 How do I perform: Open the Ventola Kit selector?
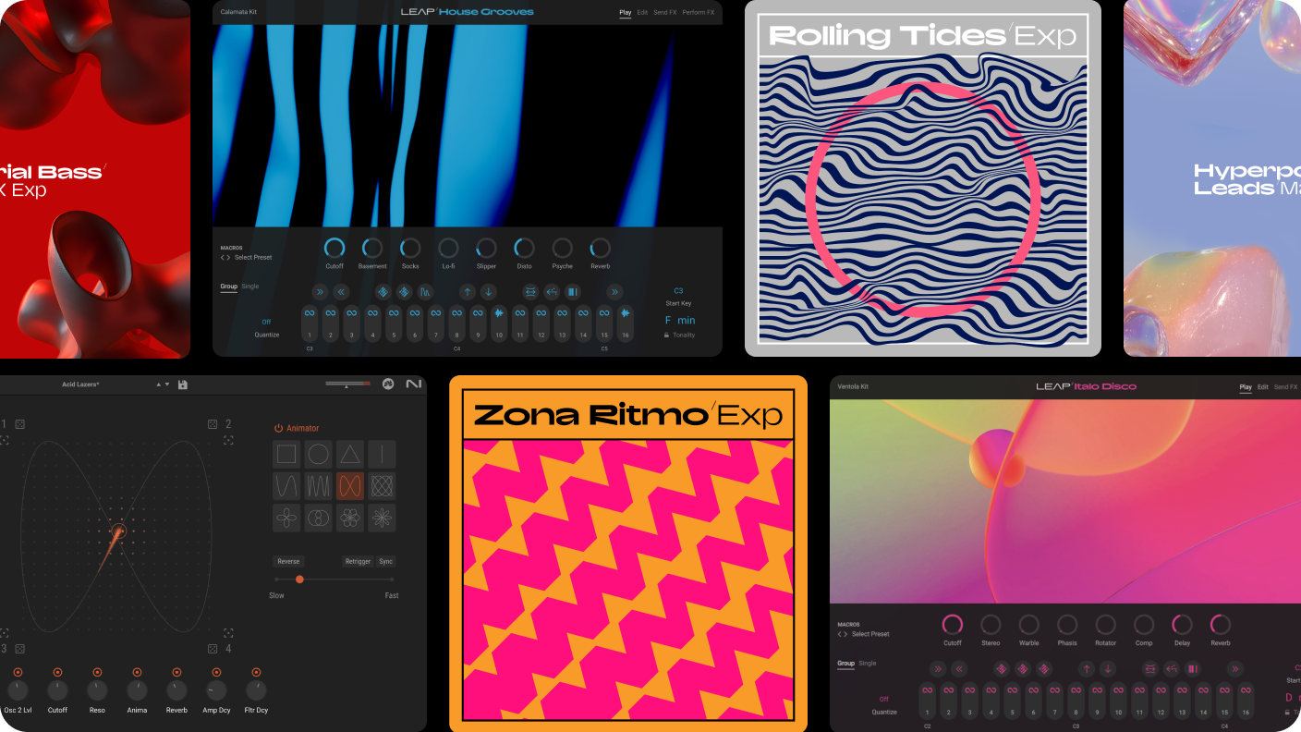pyautogui.click(x=855, y=386)
